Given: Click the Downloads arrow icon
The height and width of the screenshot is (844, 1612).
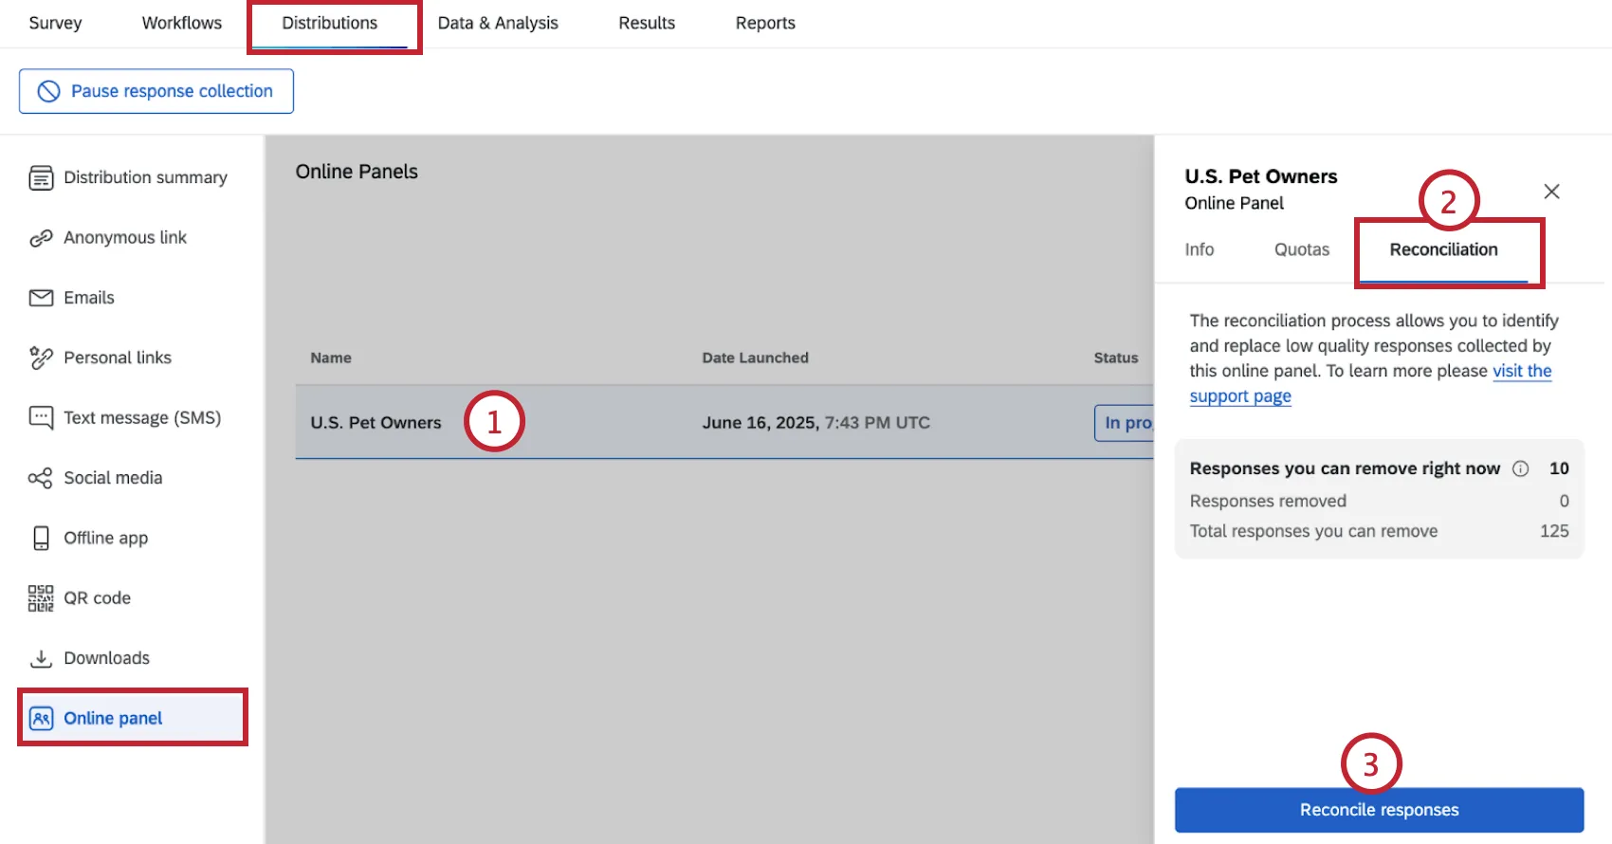Looking at the screenshot, I should (41, 658).
